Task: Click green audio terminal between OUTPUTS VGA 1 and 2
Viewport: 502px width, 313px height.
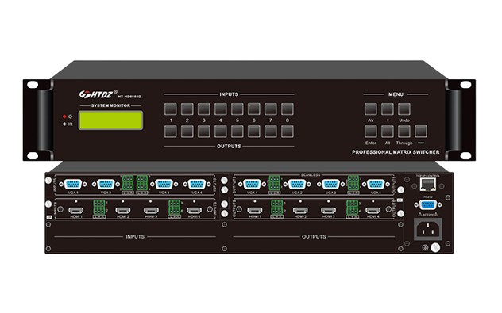Action: point(275,183)
